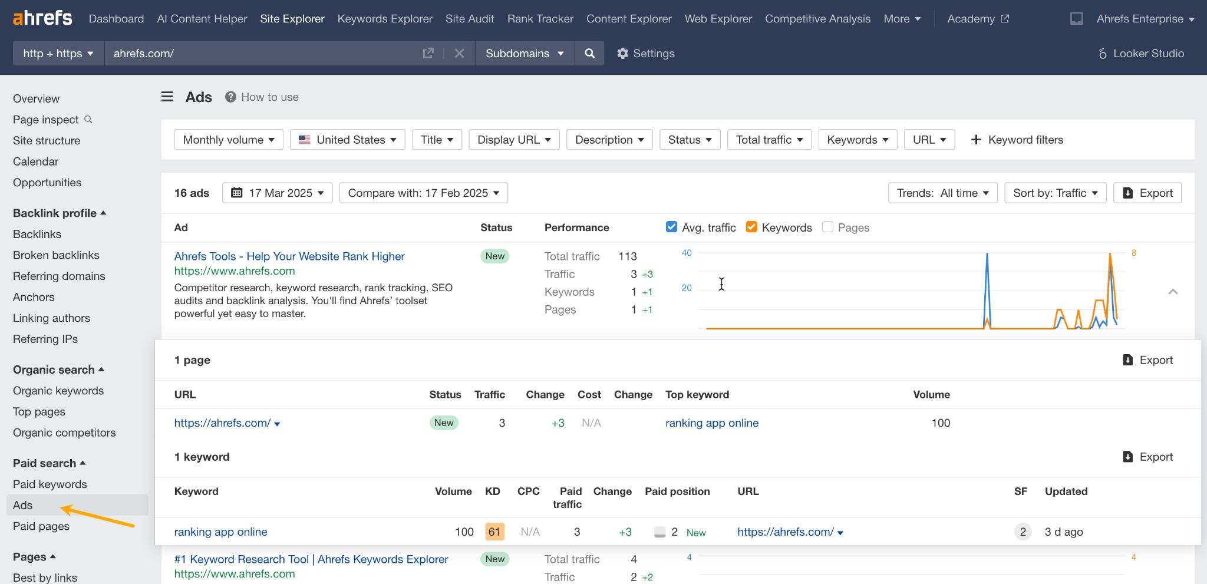
Task: Open the report hamburger menu next to Ads
Action: [x=167, y=97]
